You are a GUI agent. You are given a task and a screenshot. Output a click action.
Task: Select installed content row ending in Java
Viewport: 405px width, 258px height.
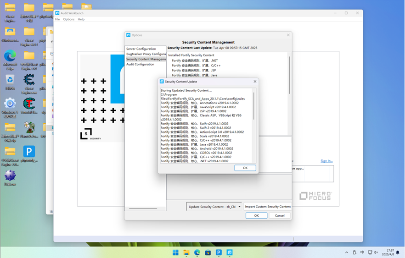[x=195, y=75]
